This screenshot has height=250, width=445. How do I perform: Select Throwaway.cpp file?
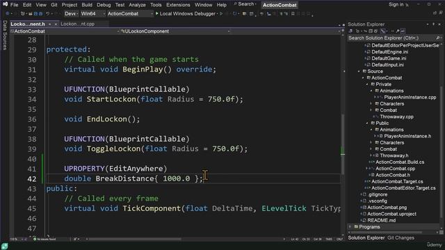pos(396,117)
